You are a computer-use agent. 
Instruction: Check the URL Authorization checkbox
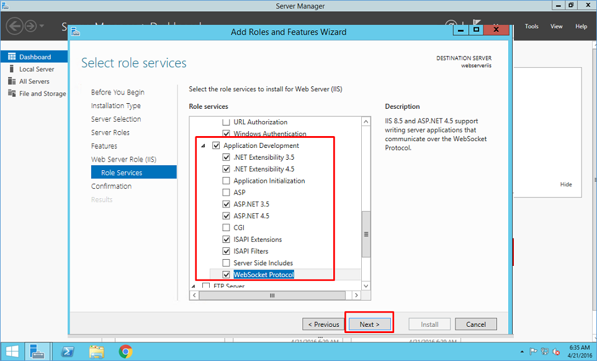[226, 122]
